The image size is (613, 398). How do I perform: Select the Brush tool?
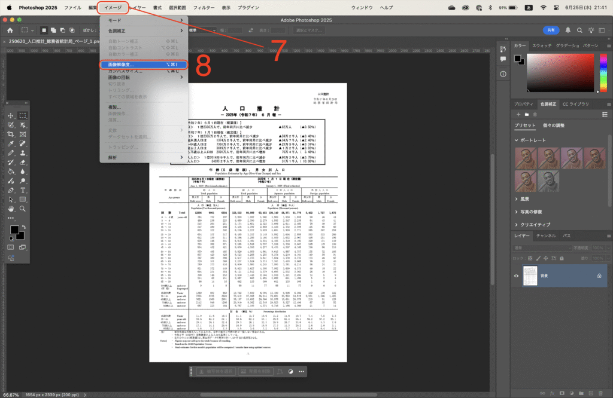[x=11, y=153]
